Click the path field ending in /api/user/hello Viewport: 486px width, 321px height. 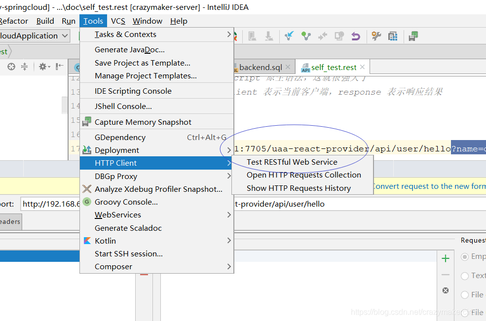[x=360, y=204]
